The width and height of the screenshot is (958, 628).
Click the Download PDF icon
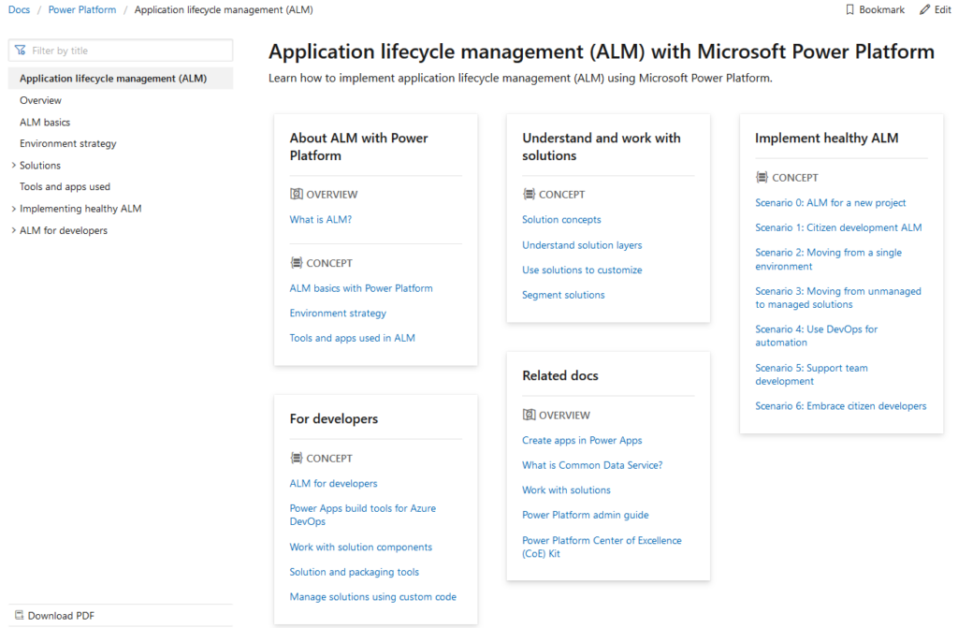19,616
